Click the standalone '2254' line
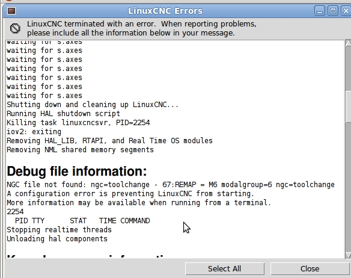Screen dimensions: 351x278 (x=15, y=212)
